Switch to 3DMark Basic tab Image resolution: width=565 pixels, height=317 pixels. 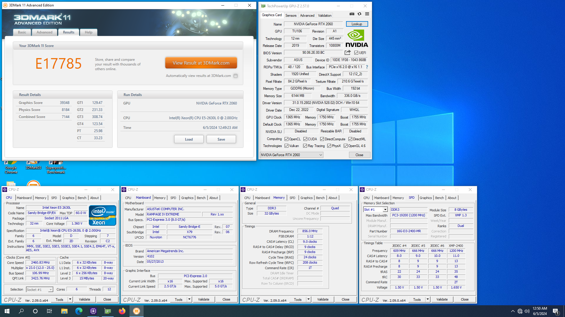22,32
